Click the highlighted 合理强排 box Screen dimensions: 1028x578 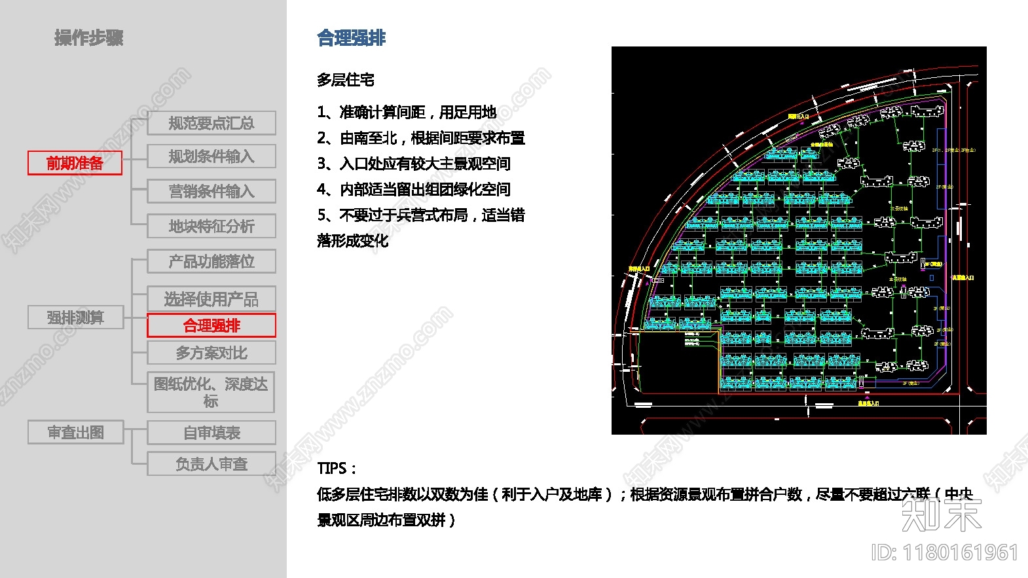click(211, 325)
